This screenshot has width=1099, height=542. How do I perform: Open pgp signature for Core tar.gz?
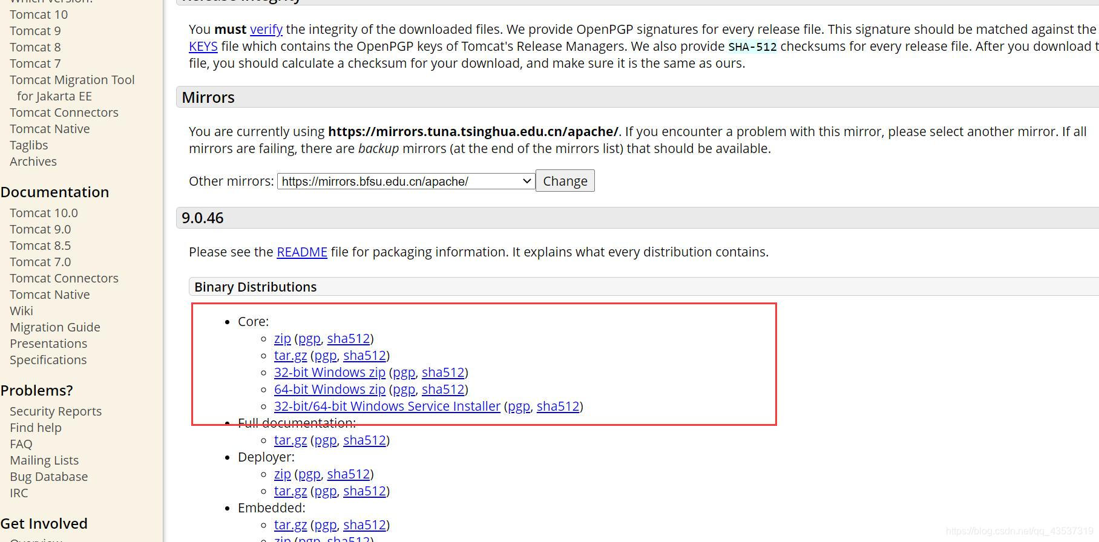pos(326,356)
